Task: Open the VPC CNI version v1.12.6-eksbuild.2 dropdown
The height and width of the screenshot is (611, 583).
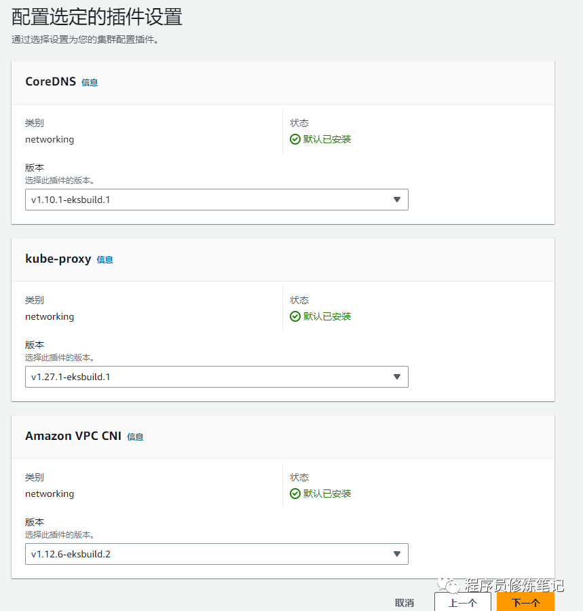Action: [x=217, y=554]
